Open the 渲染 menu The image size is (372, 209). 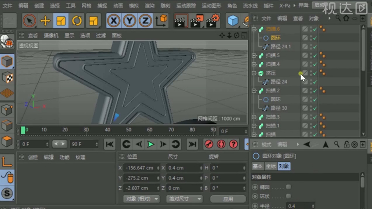150,5
